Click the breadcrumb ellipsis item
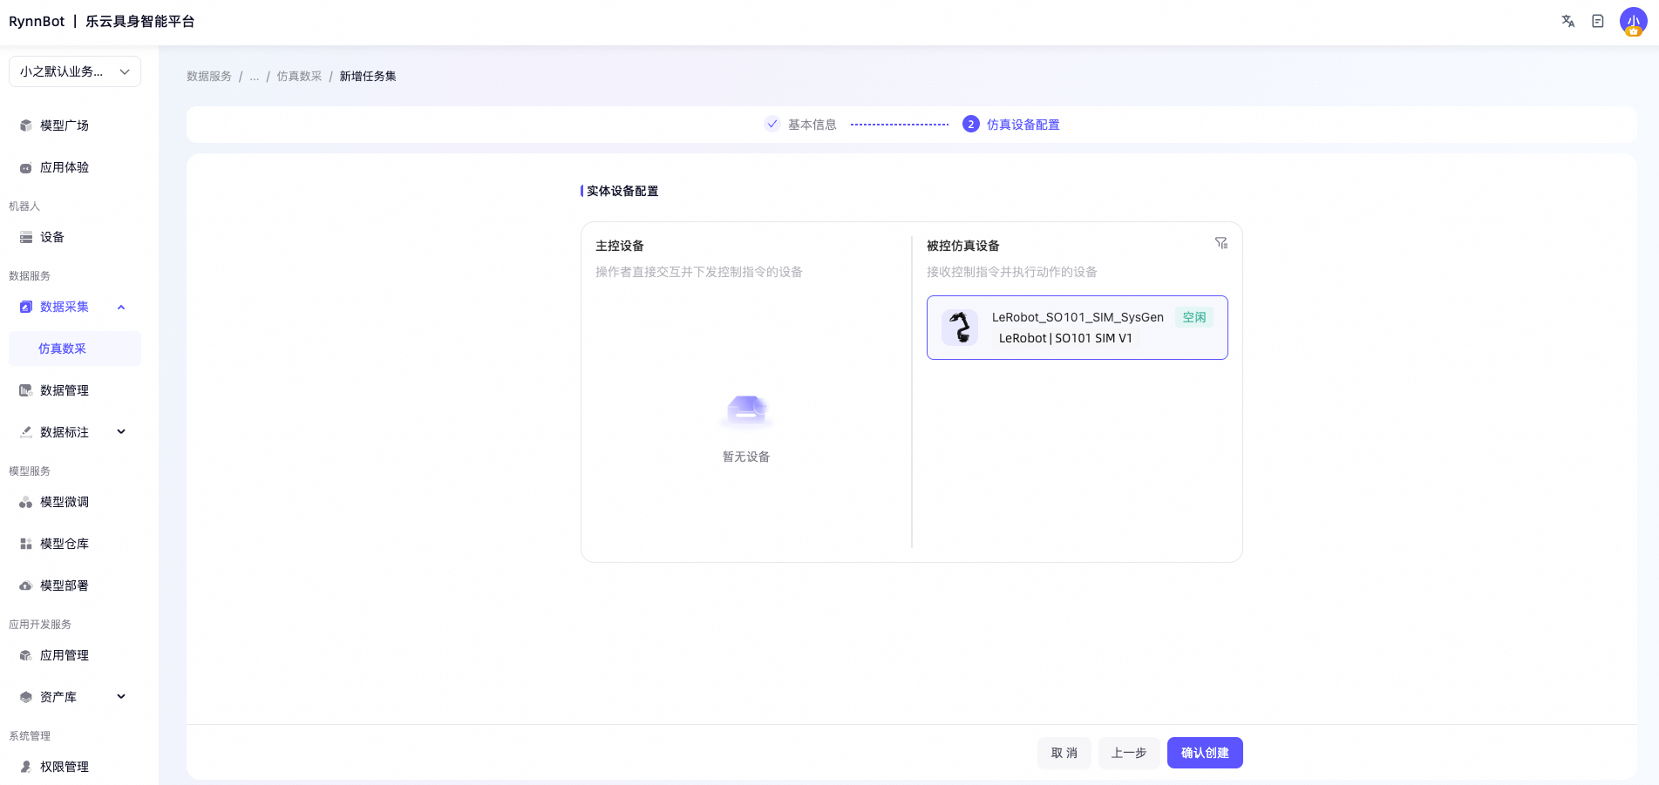The width and height of the screenshot is (1659, 785). click(255, 77)
